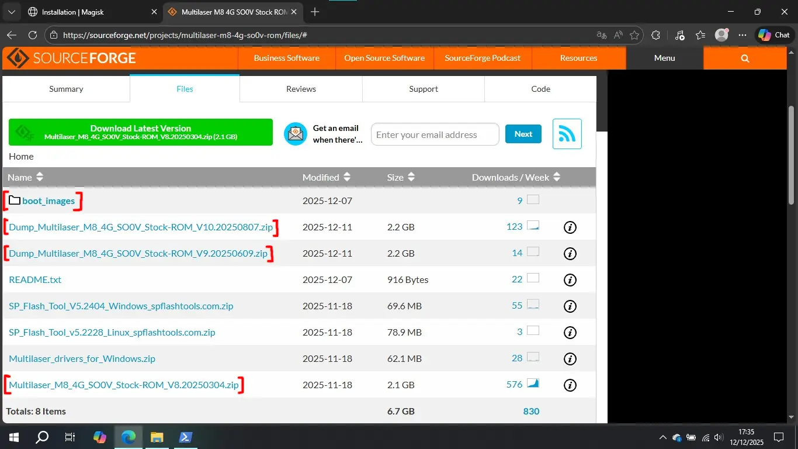The height and width of the screenshot is (449, 798).
Task: Click the email address input field
Action: tap(435, 134)
